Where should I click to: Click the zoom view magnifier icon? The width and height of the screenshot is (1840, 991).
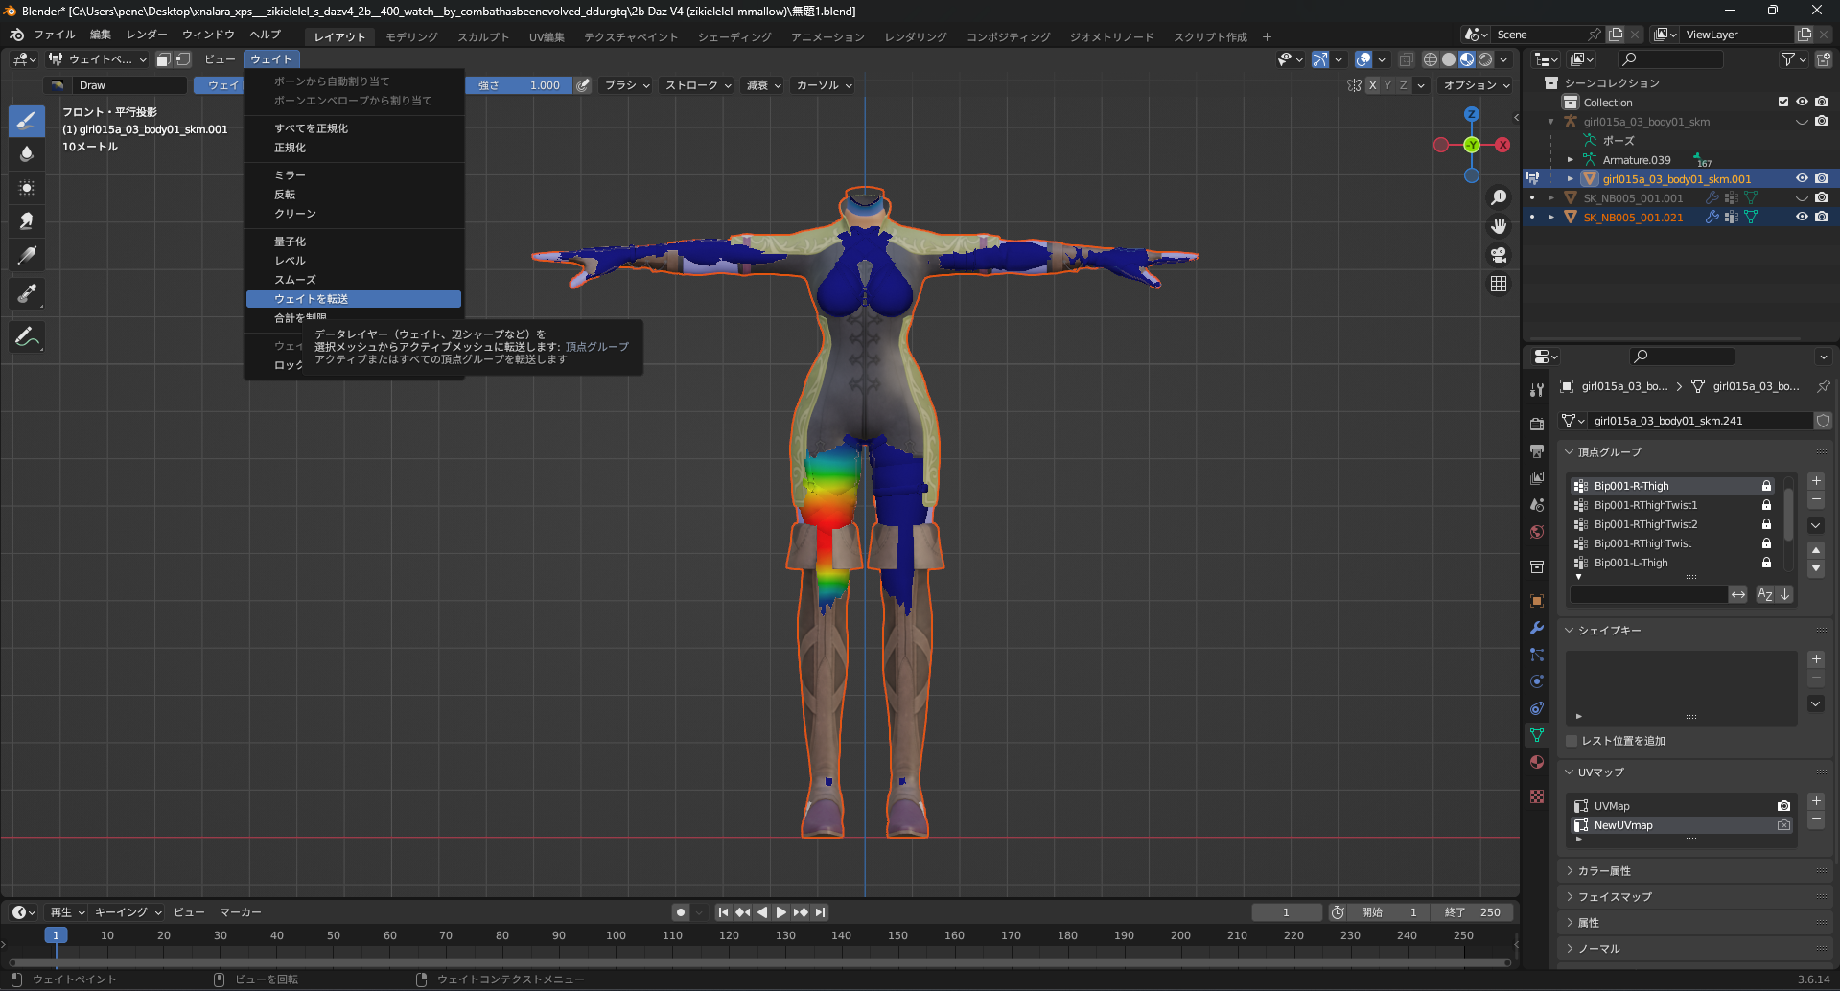[x=1499, y=197]
